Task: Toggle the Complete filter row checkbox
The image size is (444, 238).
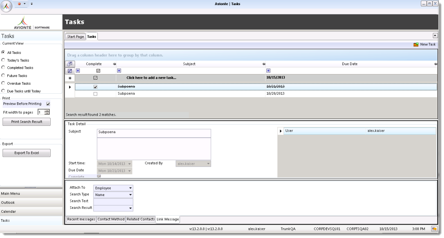Action: point(98,71)
